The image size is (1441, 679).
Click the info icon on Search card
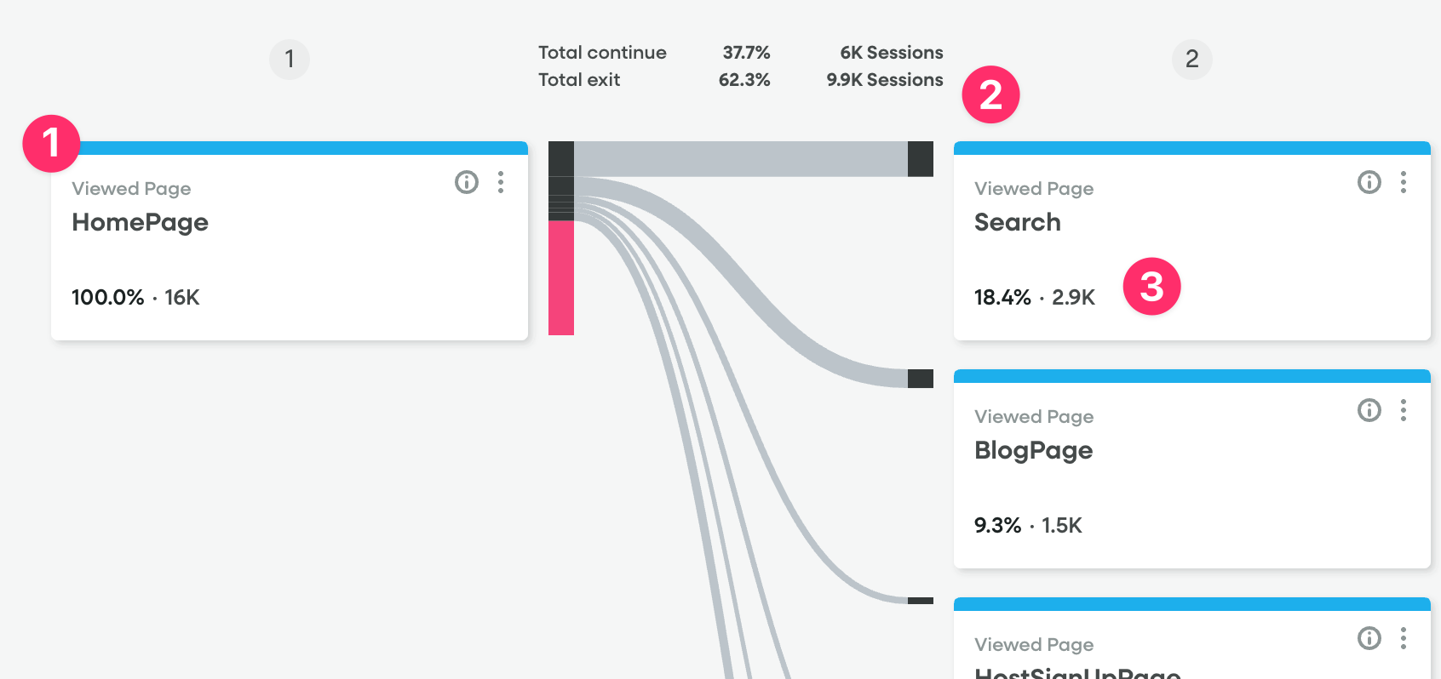(x=1369, y=182)
